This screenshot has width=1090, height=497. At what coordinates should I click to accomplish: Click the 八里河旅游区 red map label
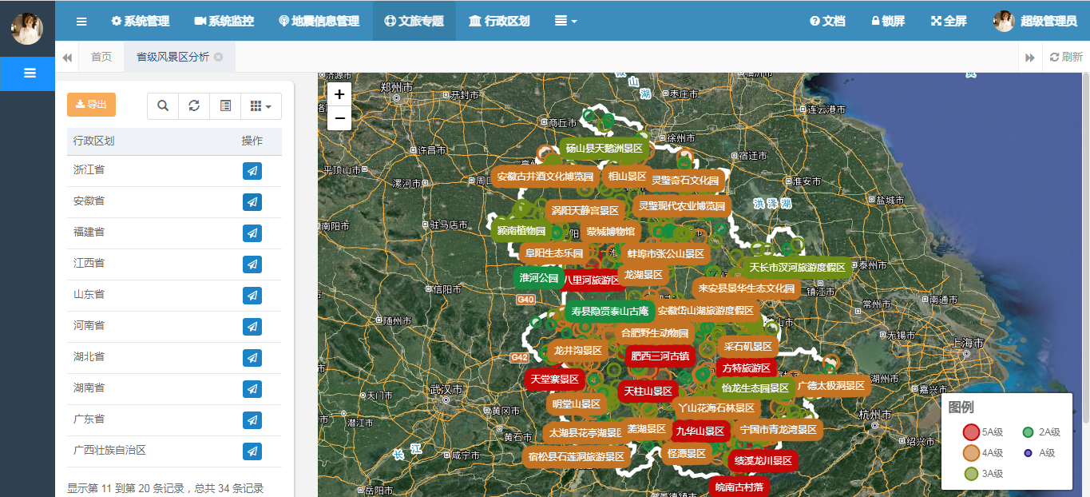coord(592,280)
